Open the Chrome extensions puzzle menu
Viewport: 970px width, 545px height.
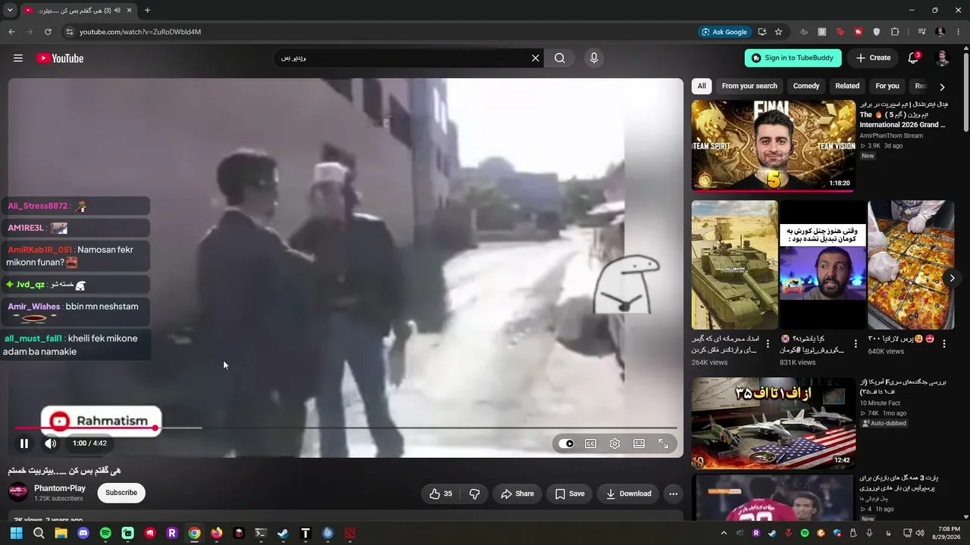(895, 32)
